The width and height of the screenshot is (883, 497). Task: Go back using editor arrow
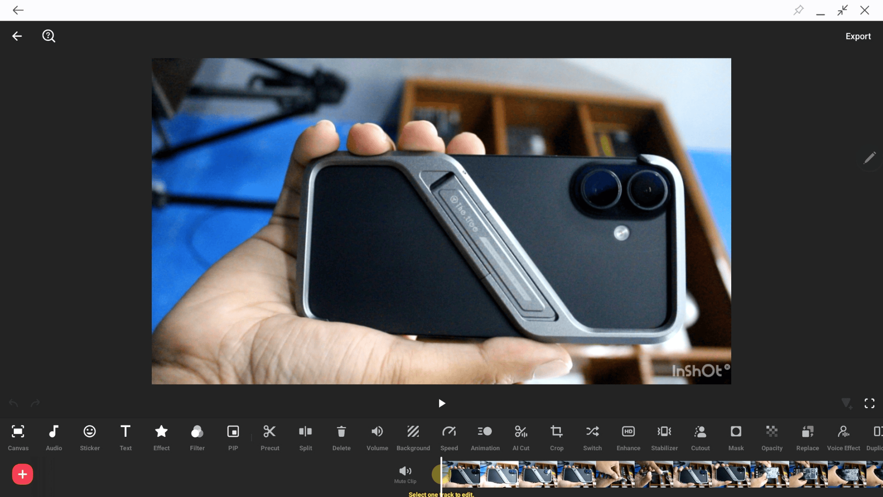pos(17,36)
